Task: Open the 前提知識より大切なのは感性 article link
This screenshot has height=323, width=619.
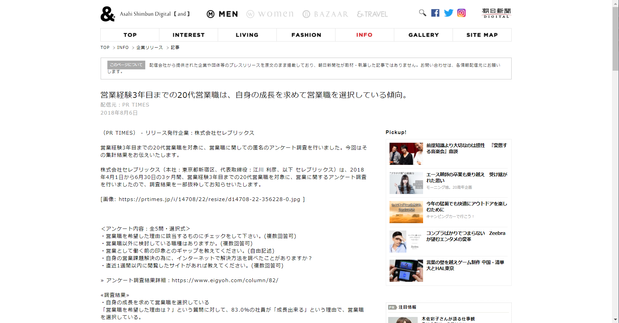Action: [x=466, y=148]
